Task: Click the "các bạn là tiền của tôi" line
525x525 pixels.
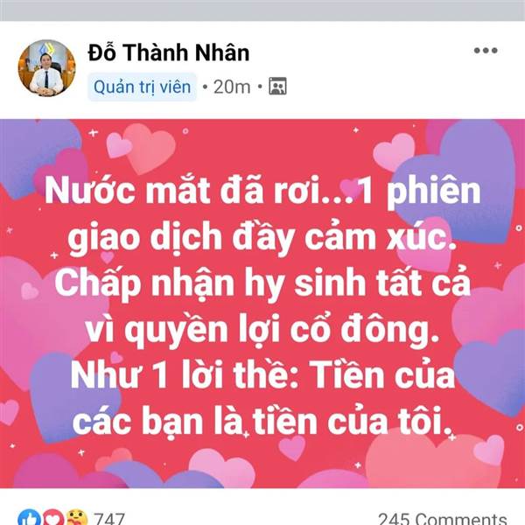Action: (262, 421)
